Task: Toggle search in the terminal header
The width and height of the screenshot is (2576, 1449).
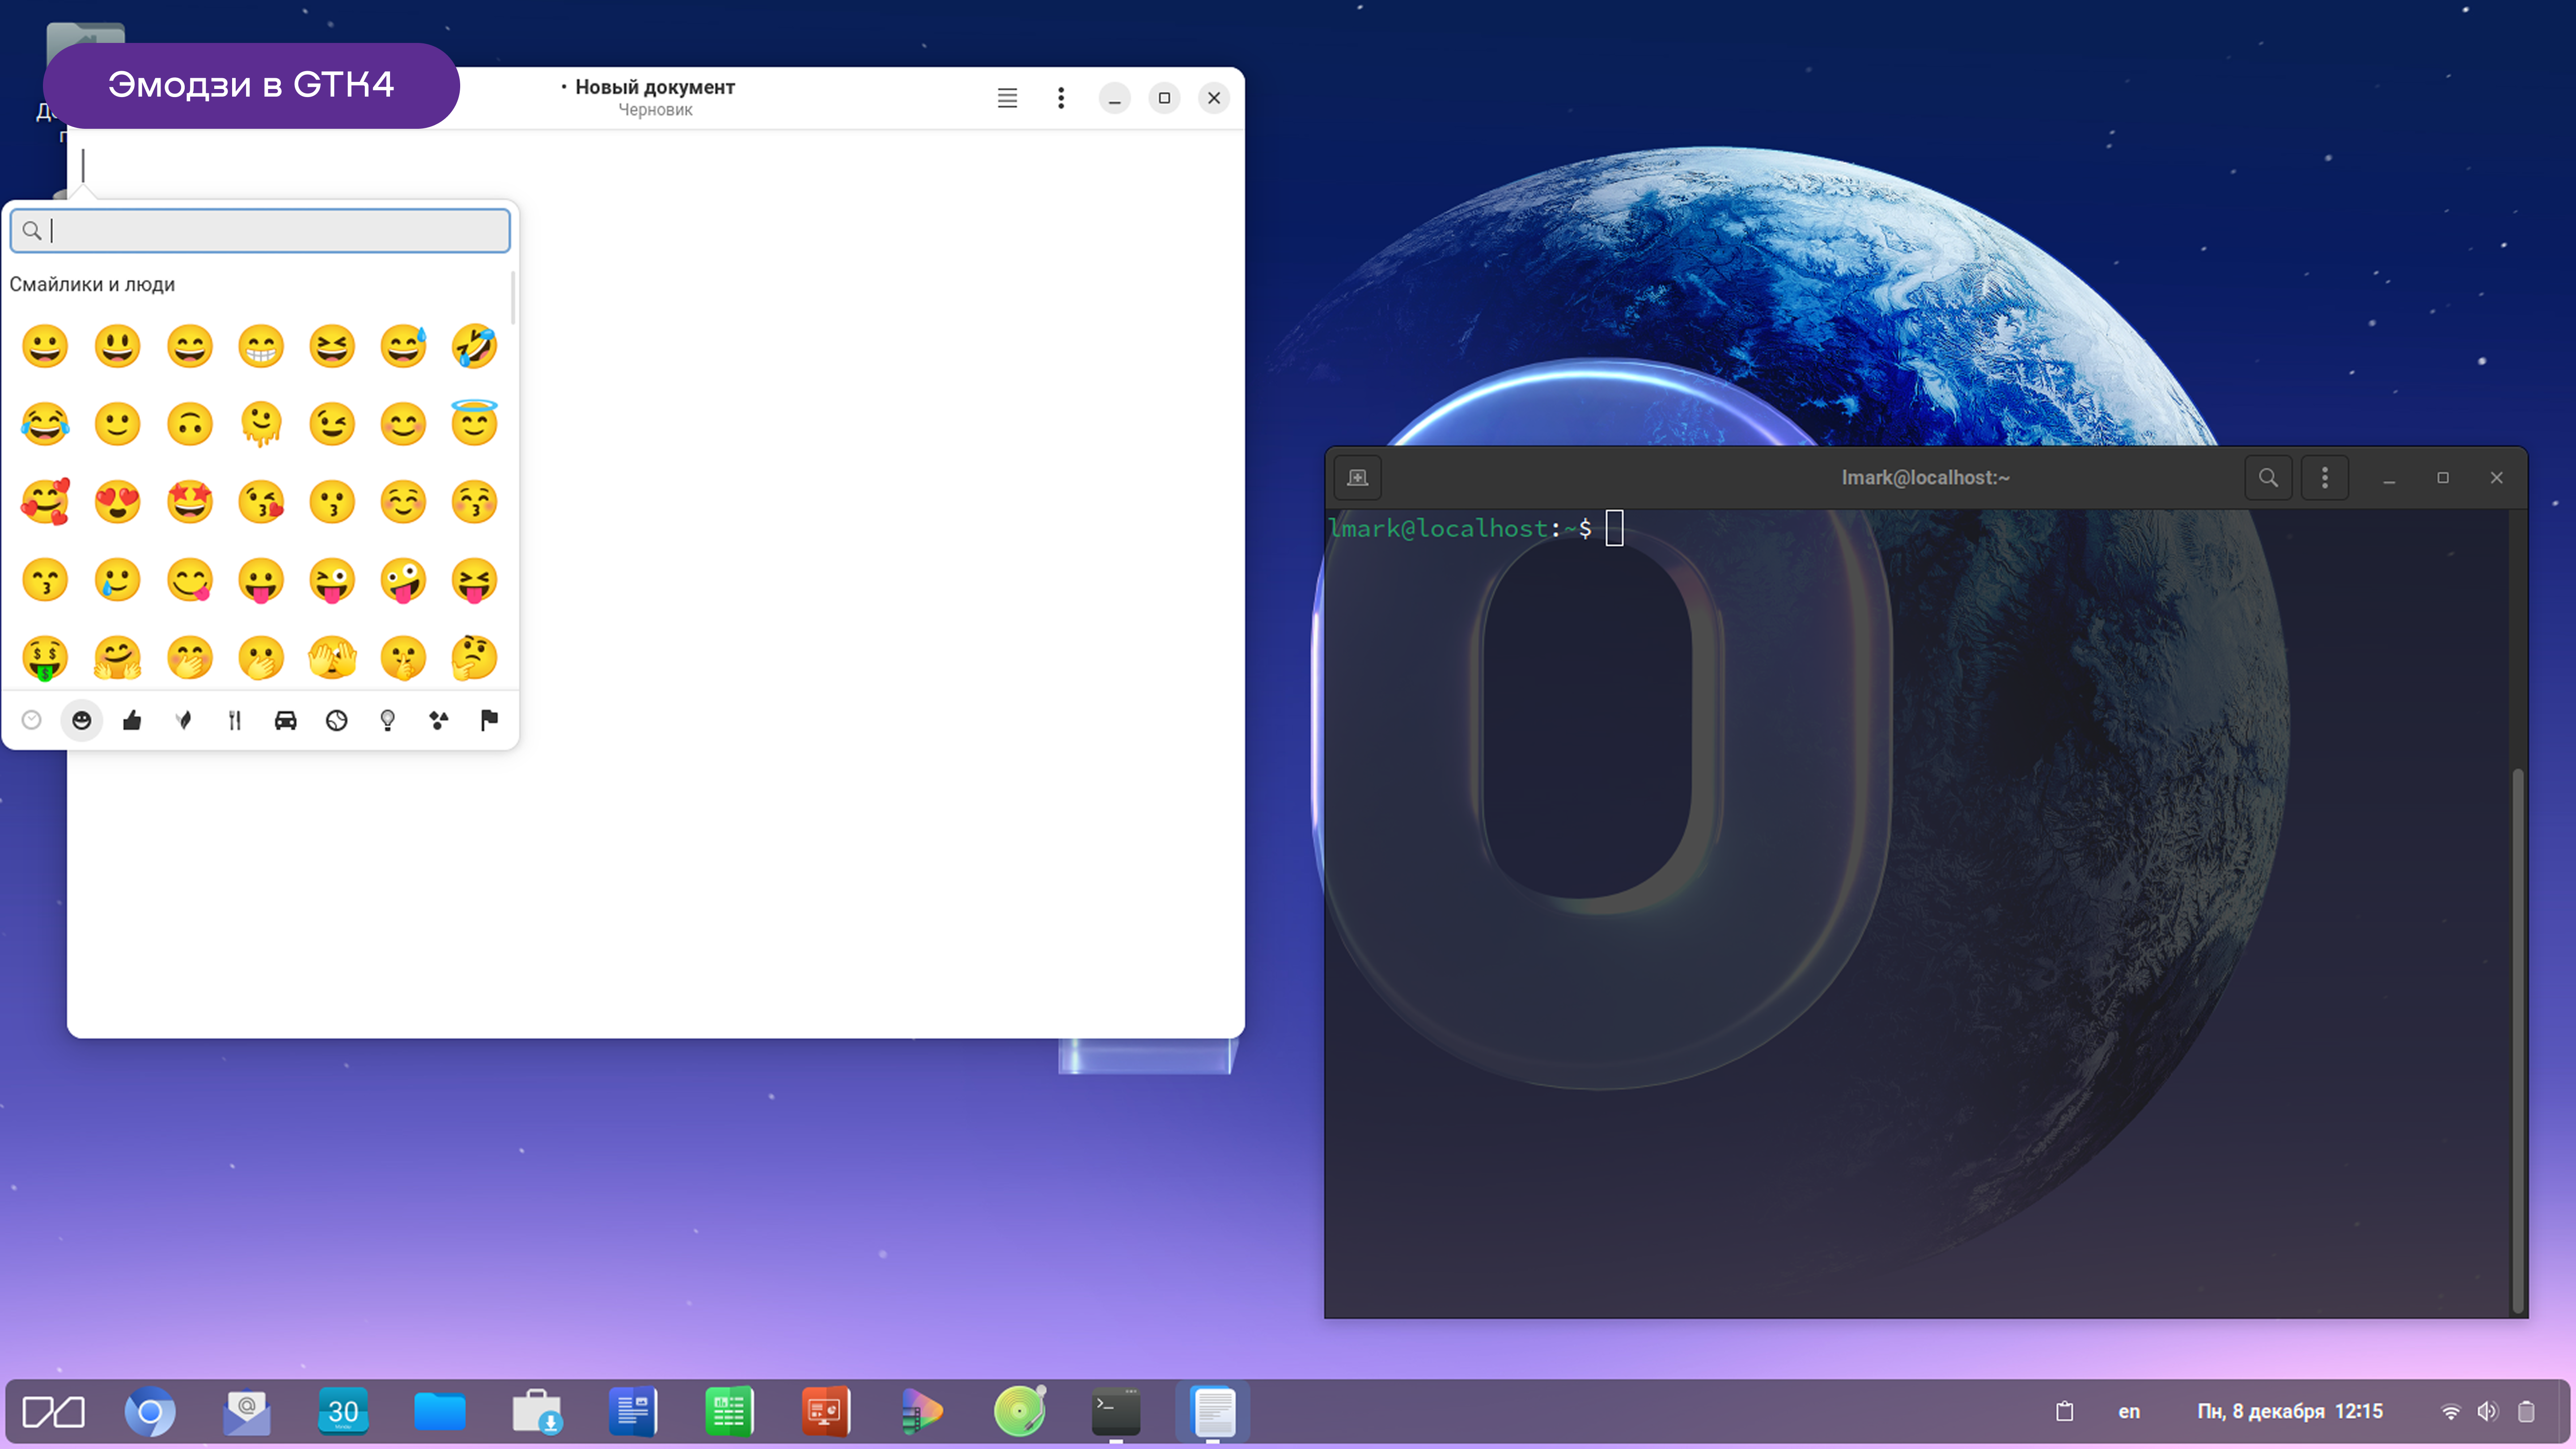Action: coord(2268,478)
